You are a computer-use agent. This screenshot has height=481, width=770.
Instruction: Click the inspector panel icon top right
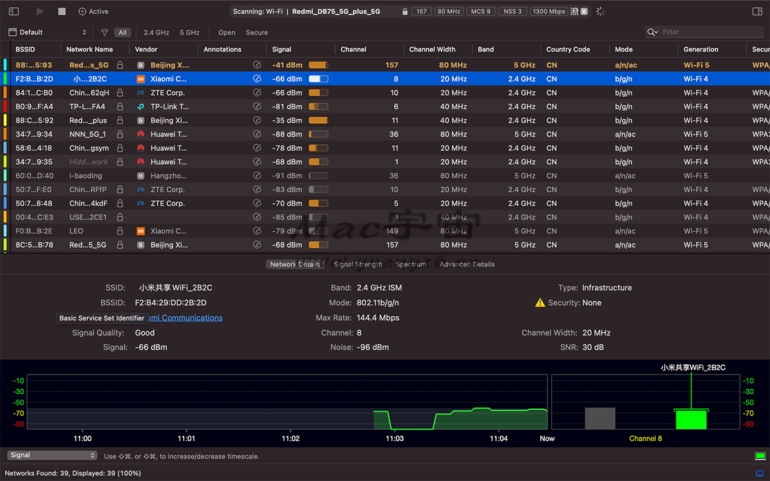(757, 11)
